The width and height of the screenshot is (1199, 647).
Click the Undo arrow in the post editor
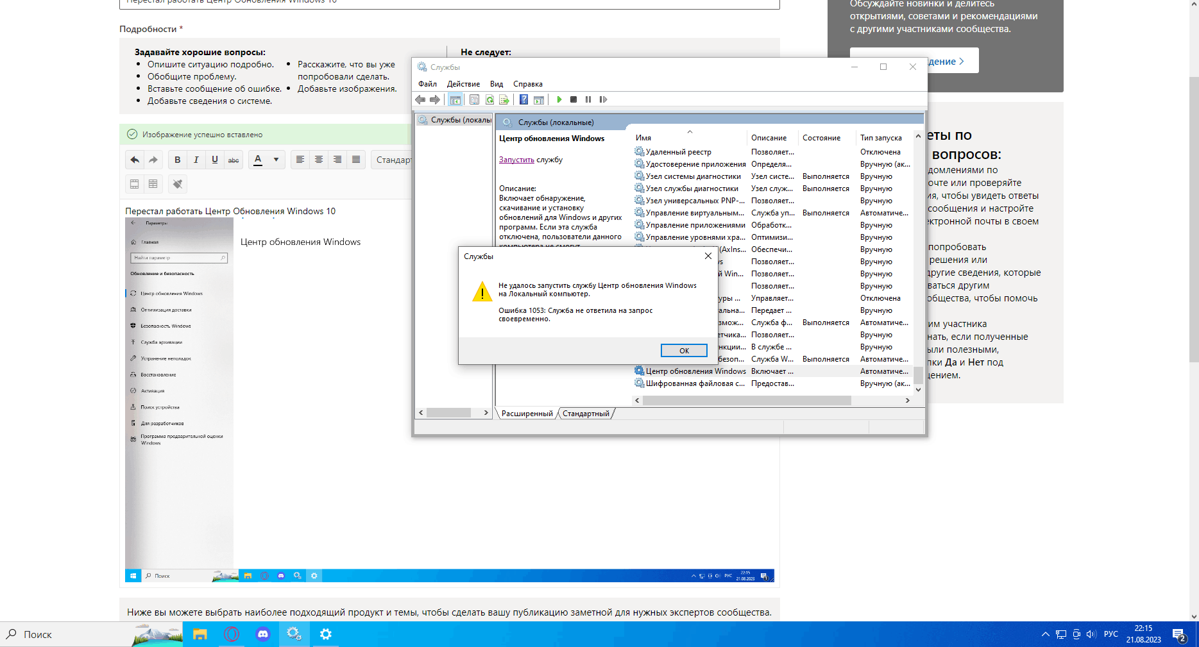click(134, 160)
